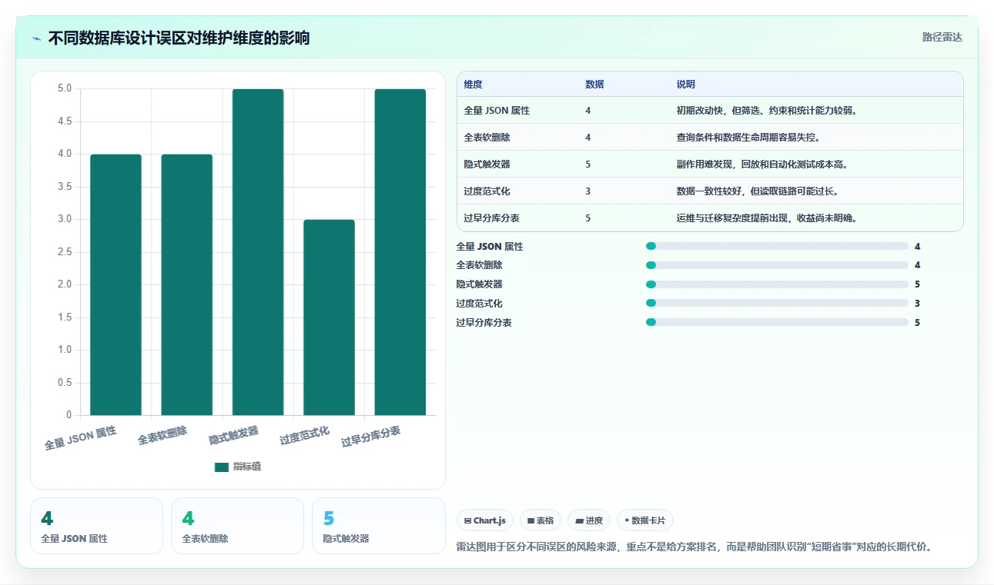994x585 pixels.
Task: Toggle the 指标值 legend color box
Action: point(222,467)
